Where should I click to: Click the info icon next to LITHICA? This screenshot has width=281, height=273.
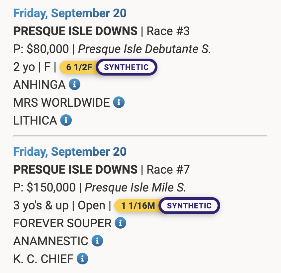coord(66,120)
